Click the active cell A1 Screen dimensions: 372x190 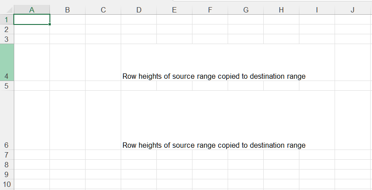pyautogui.click(x=32, y=20)
